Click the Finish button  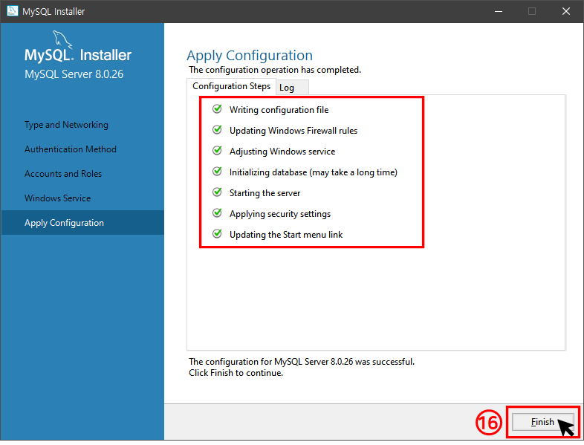pos(542,421)
